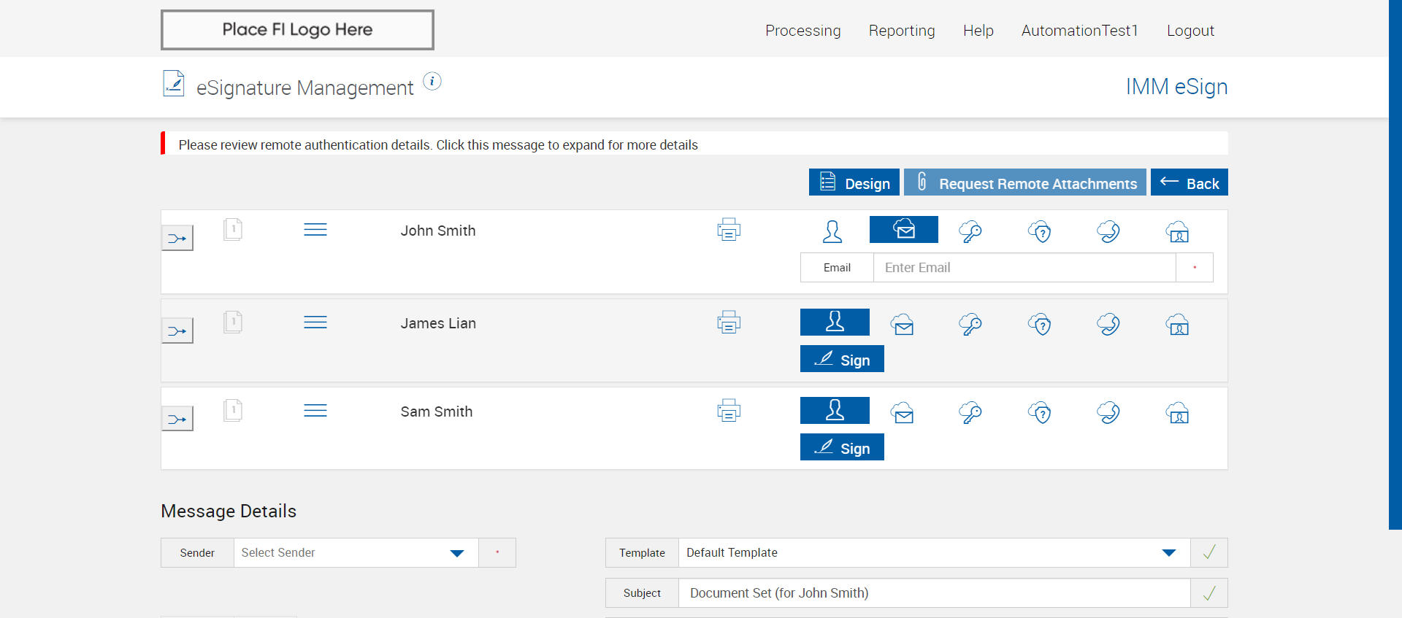Open the Processing menu

(803, 31)
